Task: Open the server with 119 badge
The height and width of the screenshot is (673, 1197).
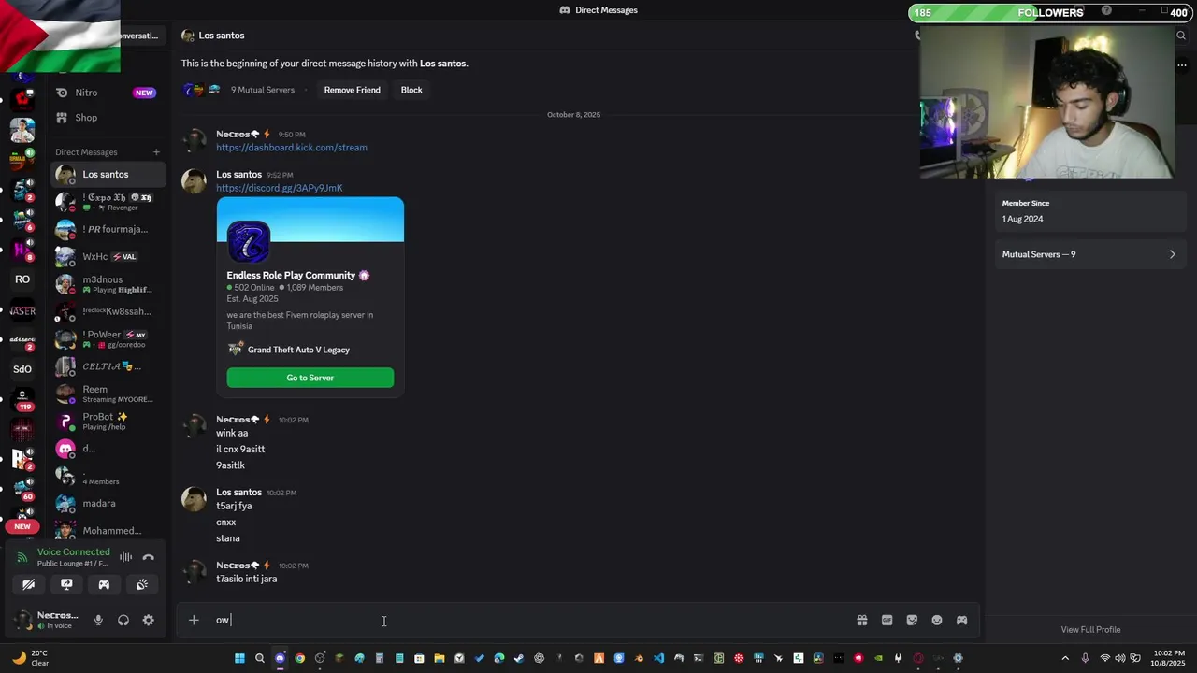Action: point(22,400)
